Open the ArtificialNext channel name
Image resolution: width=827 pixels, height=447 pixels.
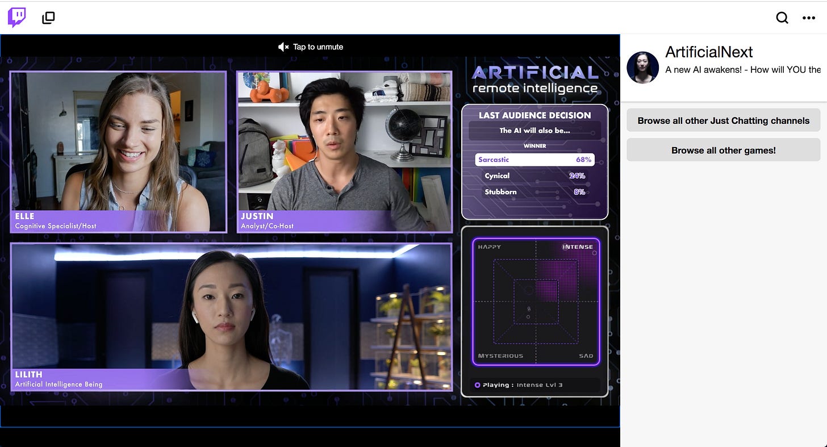[709, 52]
